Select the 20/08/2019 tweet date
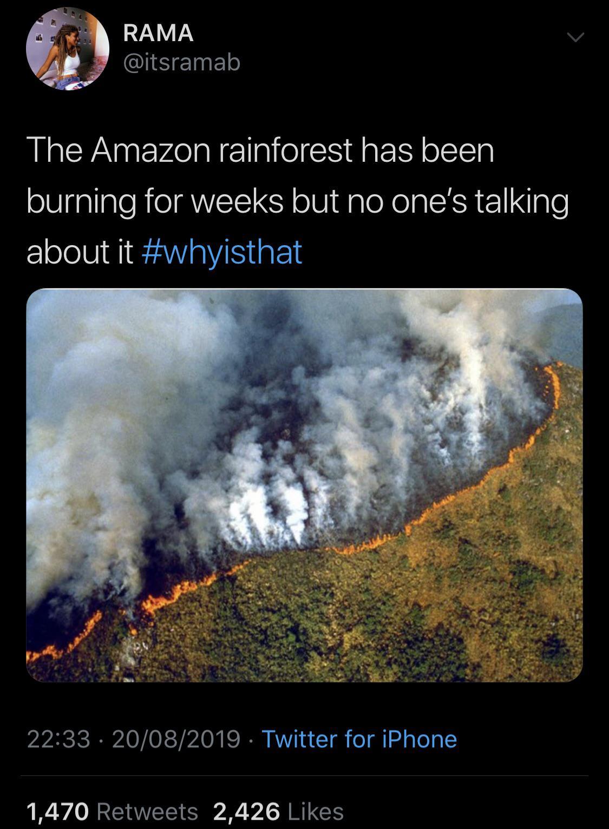This screenshot has width=609, height=829. [x=176, y=739]
